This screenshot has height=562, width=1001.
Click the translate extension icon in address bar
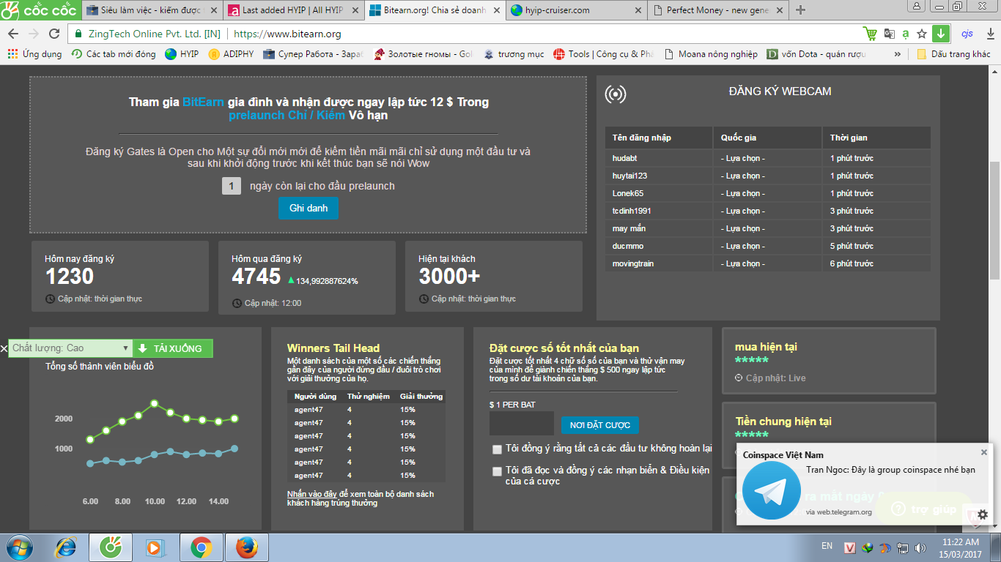click(890, 34)
